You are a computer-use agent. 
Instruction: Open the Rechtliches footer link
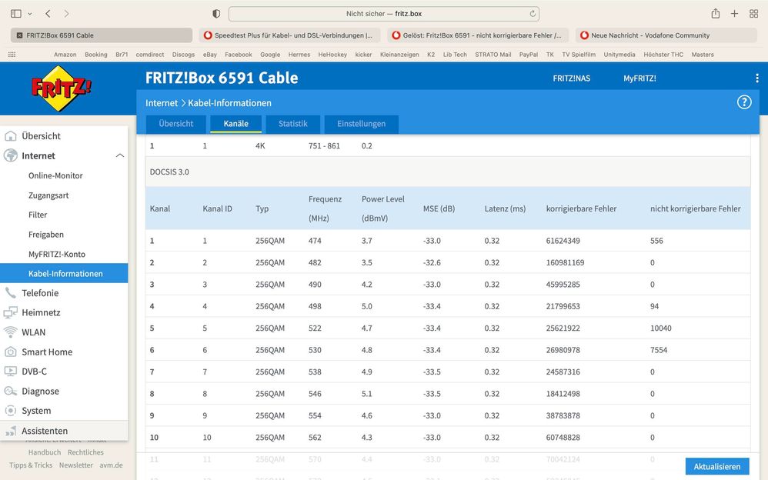[x=85, y=452]
